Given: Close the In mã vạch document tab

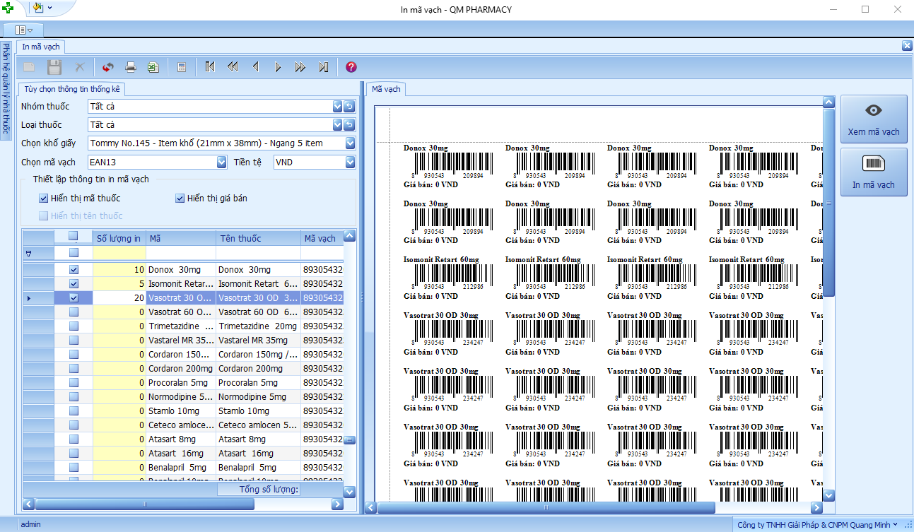Looking at the screenshot, I should (x=907, y=45).
